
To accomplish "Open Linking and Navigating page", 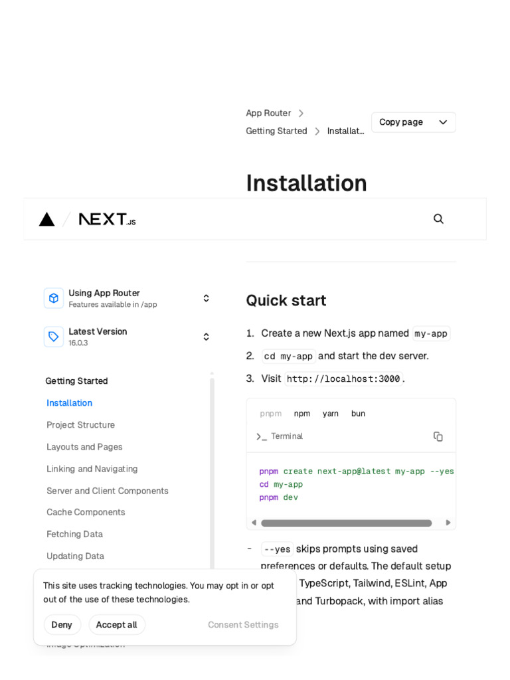I will point(92,469).
